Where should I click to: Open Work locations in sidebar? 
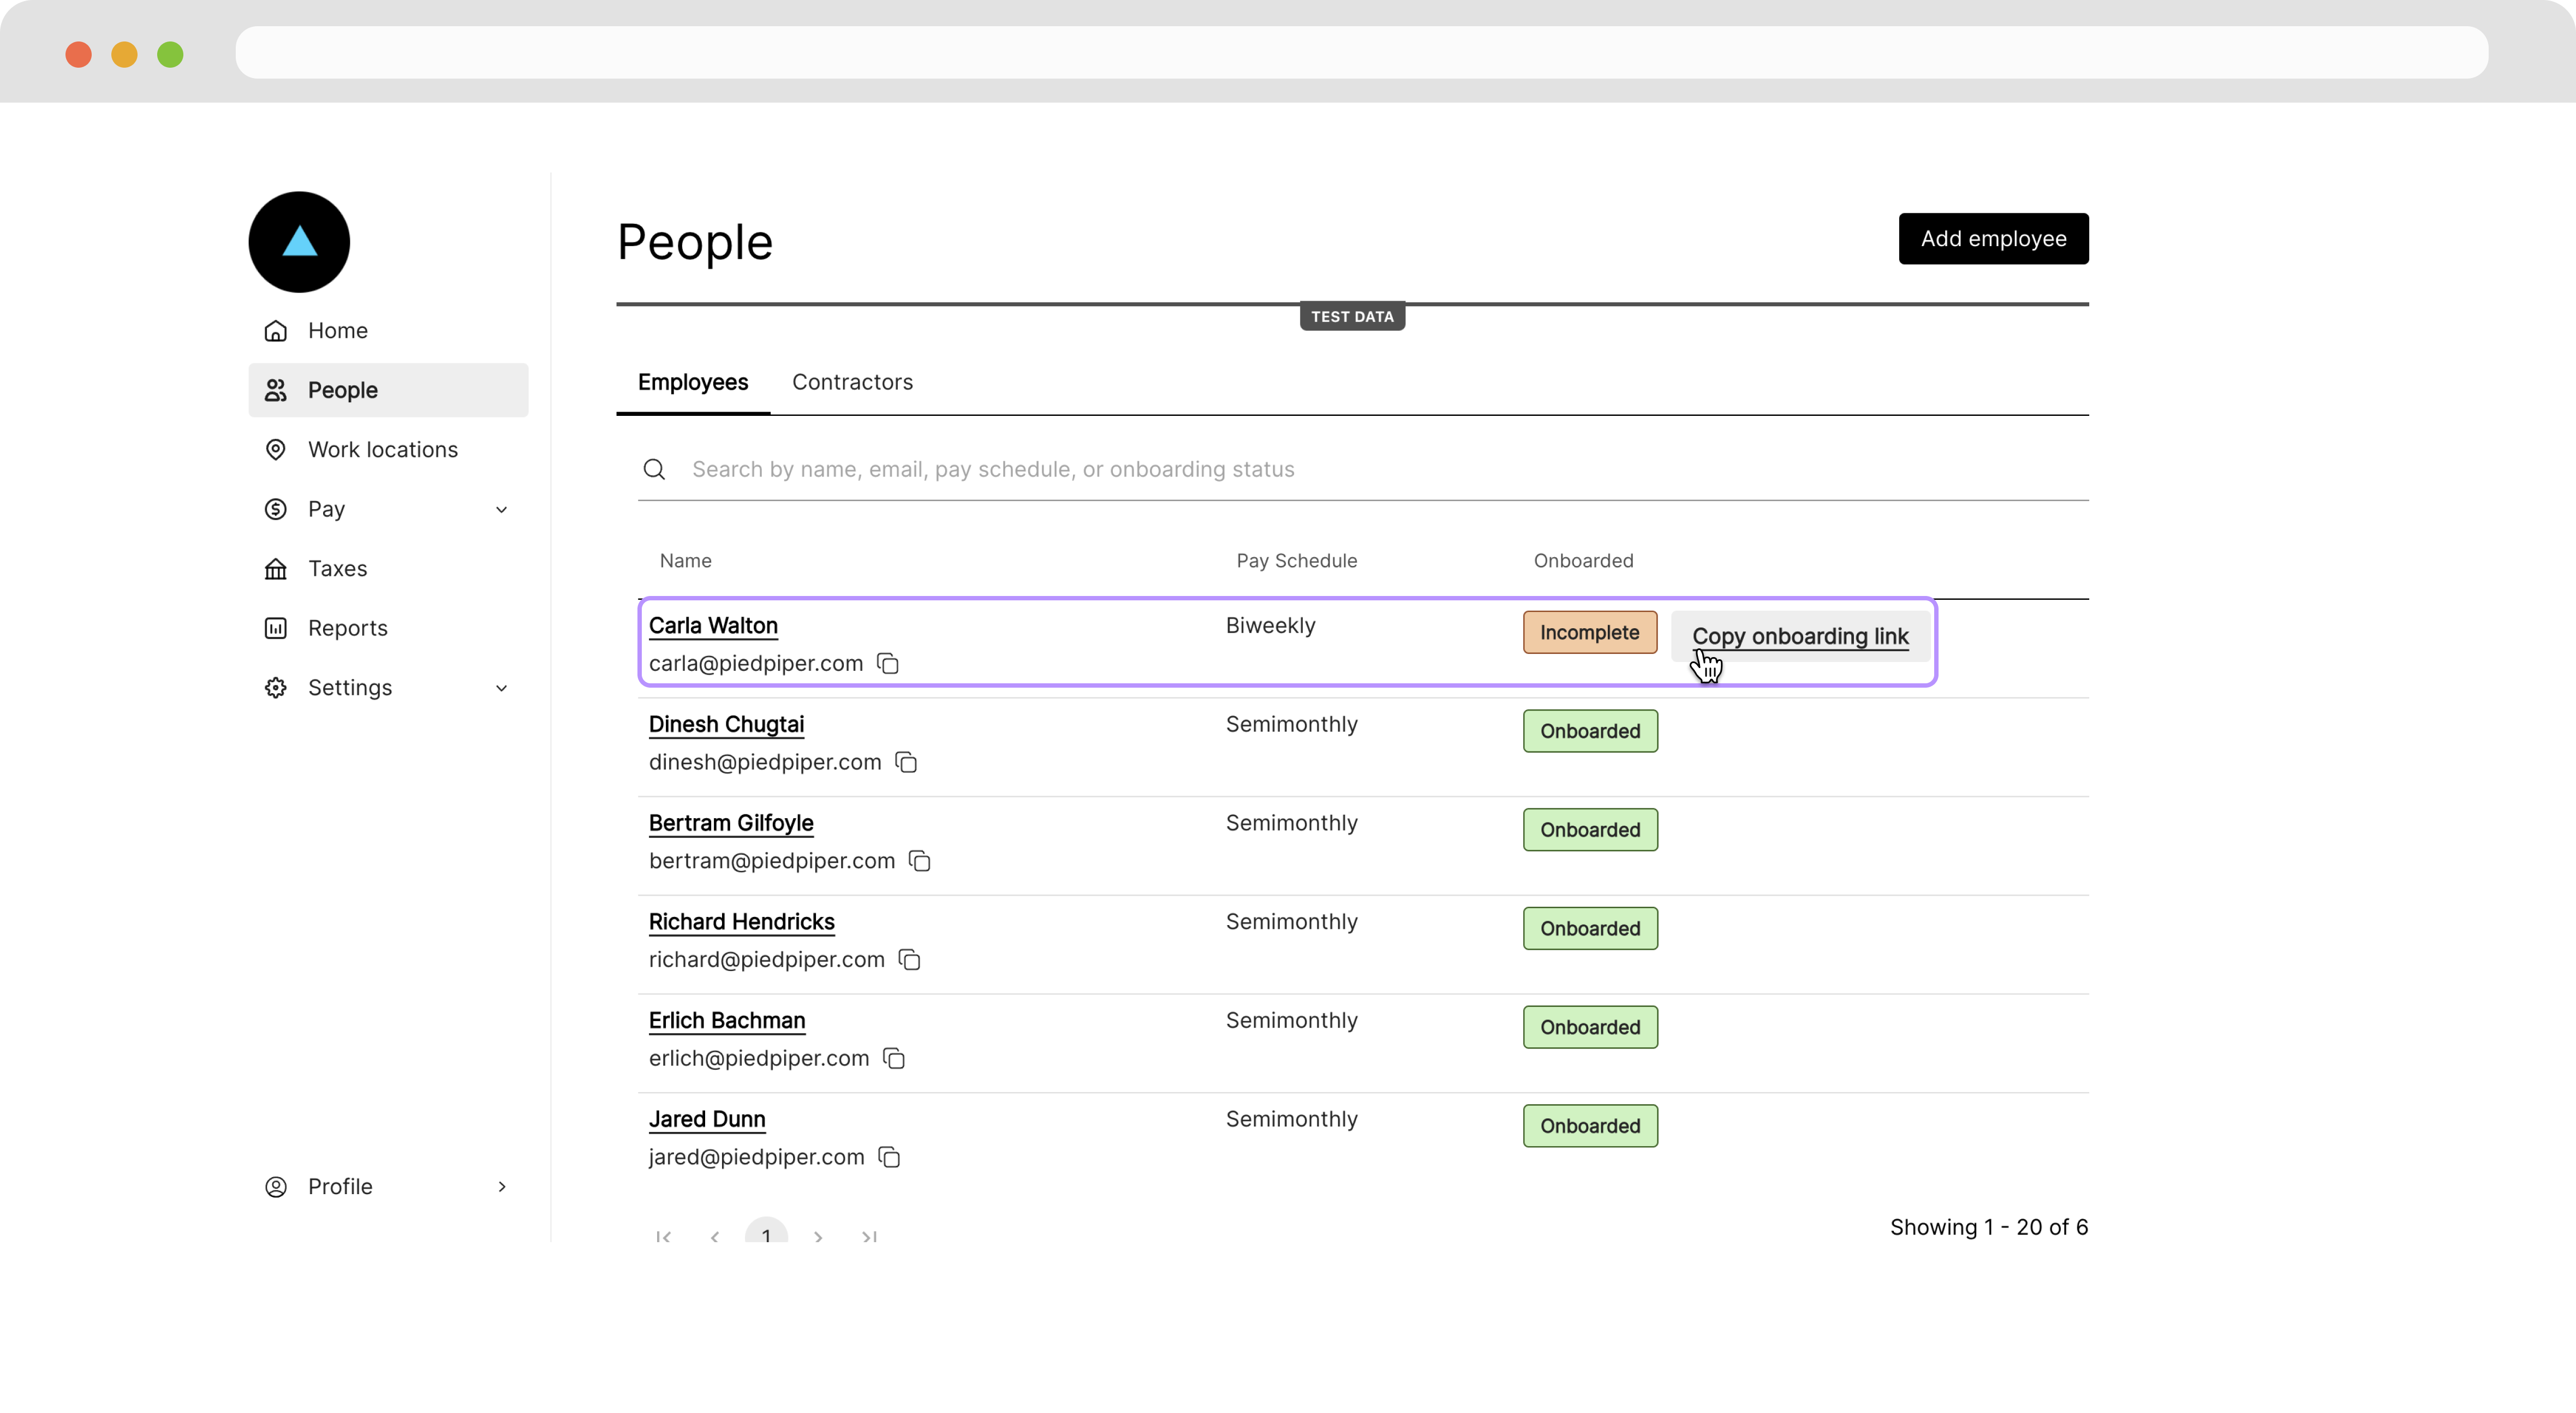382,450
